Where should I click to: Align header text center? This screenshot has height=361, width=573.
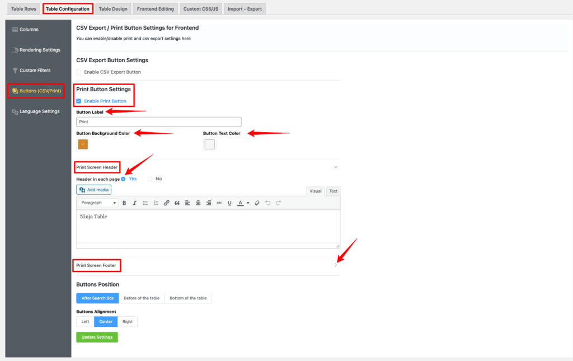[198, 203]
